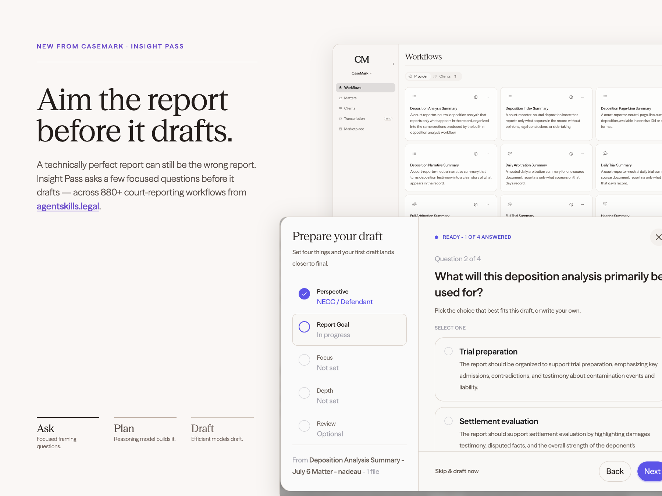This screenshot has height=496, width=662.
Task: Select the completed Perspective step
Action: click(x=349, y=296)
